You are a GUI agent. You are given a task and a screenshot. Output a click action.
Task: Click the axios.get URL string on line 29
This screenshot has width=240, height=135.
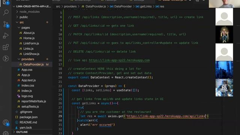[x=166, y=116]
